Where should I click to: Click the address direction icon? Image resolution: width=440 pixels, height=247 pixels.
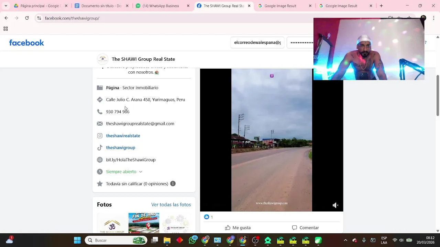[100, 99]
